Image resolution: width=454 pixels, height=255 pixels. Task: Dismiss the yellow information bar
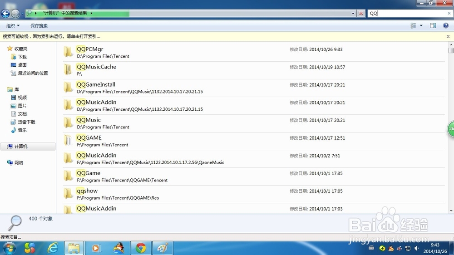tap(448, 36)
